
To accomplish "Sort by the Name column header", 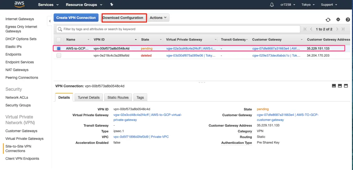I will tap(77, 40).
